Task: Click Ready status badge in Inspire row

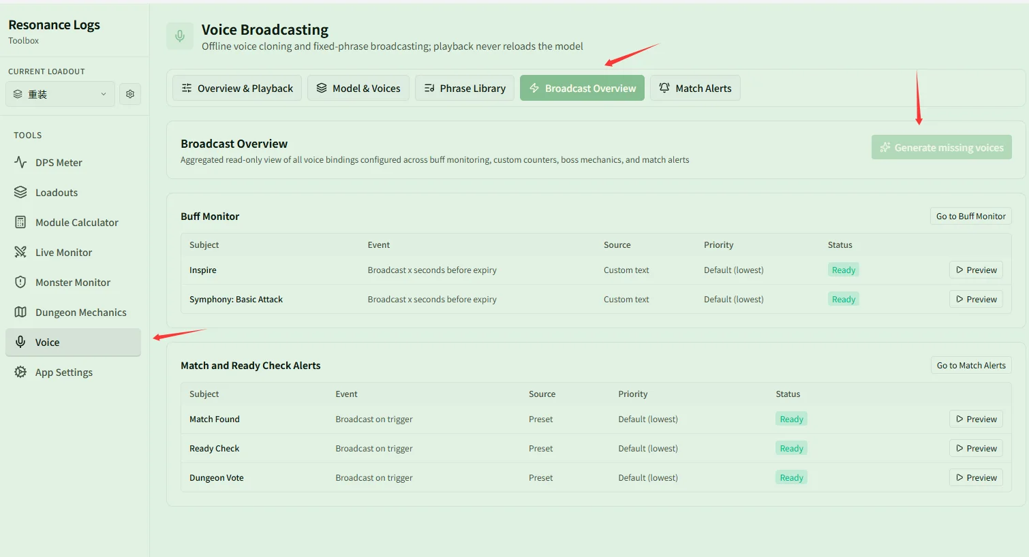Action: point(843,270)
